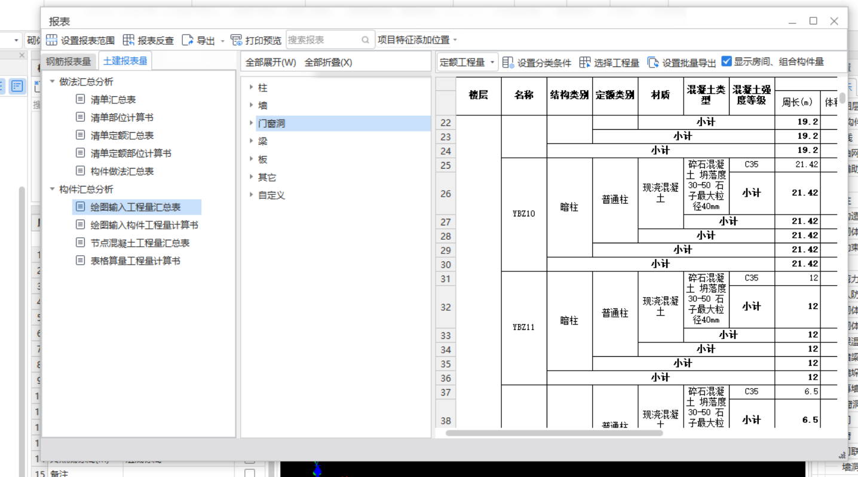Click row number 25 header

446,165
